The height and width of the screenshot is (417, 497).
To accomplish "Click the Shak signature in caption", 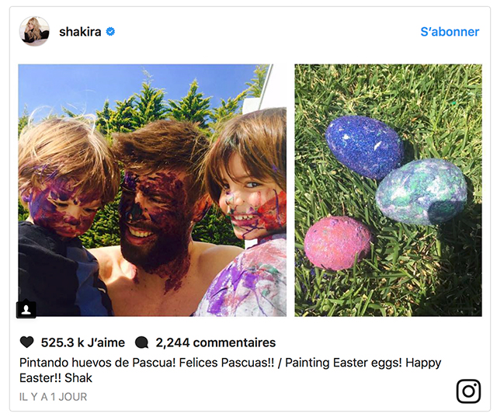I will [x=78, y=378].
